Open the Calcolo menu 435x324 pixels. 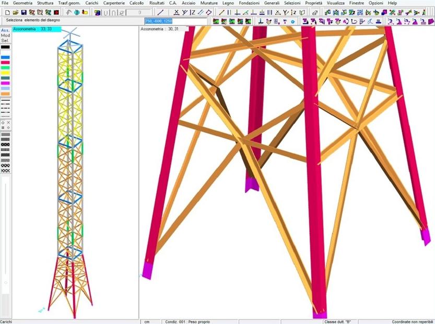click(136, 3)
